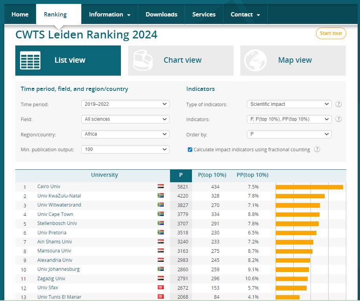
Task: Toggle fractional counting checkbox
Action: coord(190,150)
